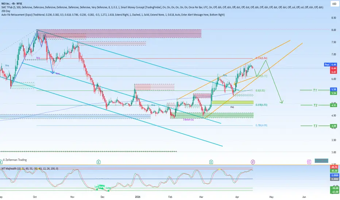
Task: Click the earnings marker at the left edge
Action: tap(1, 161)
